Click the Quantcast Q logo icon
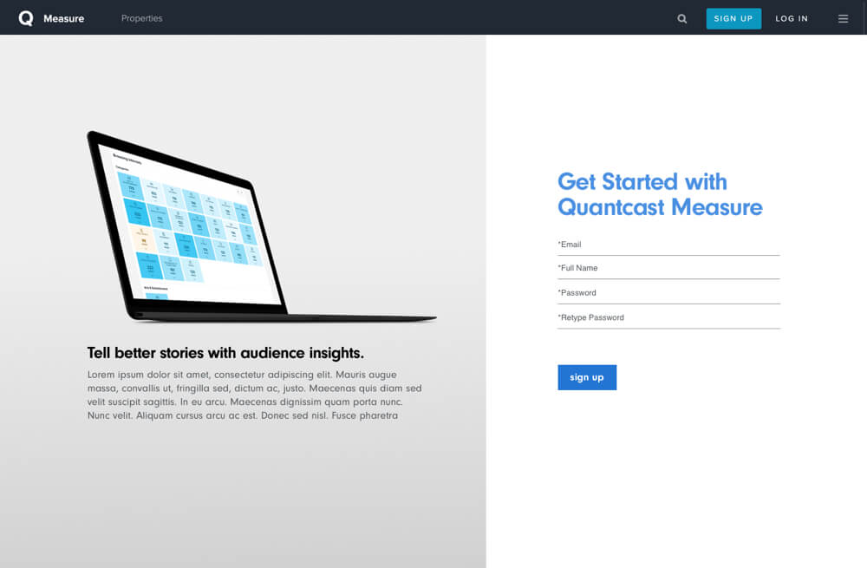 pyautogui.click(x=26, y=18)
